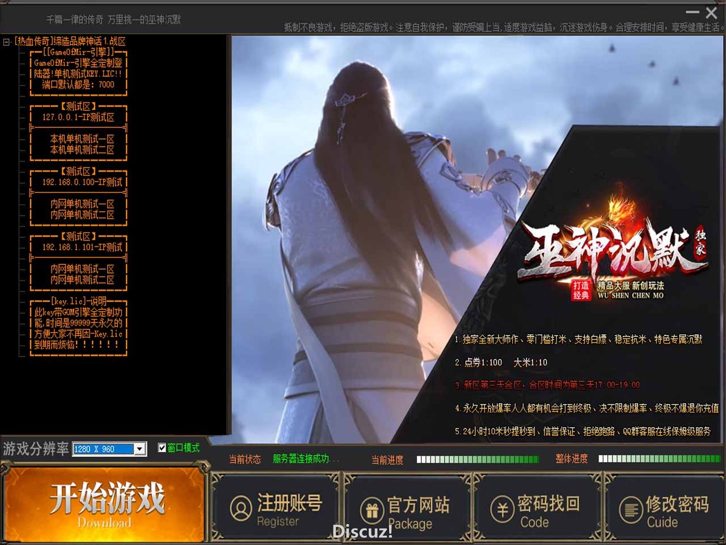Select the 192.168.0.100-IP测试 entry

[82, 182]
